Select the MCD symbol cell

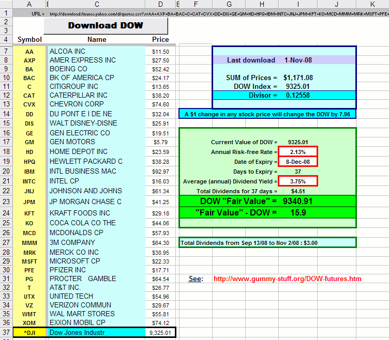29,233
